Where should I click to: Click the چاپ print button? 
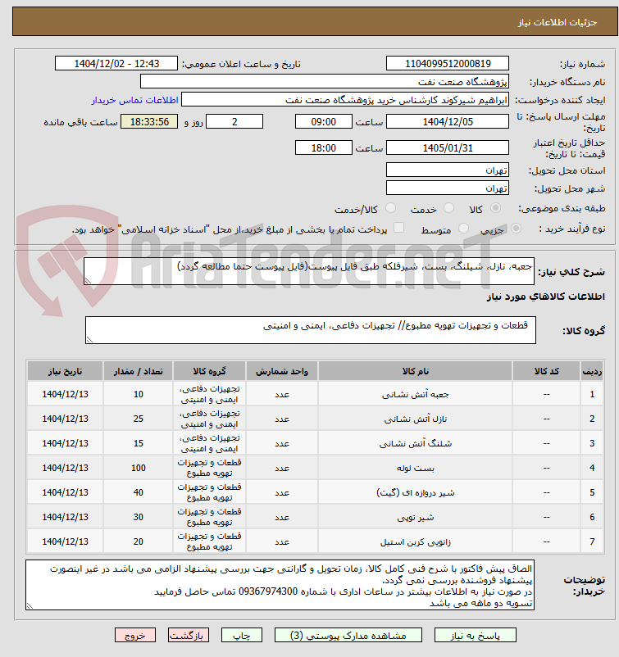pos(242,635)
